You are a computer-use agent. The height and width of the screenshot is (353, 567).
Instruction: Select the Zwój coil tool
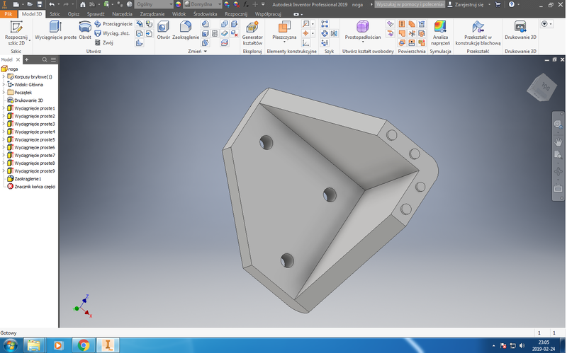[103, 42]
